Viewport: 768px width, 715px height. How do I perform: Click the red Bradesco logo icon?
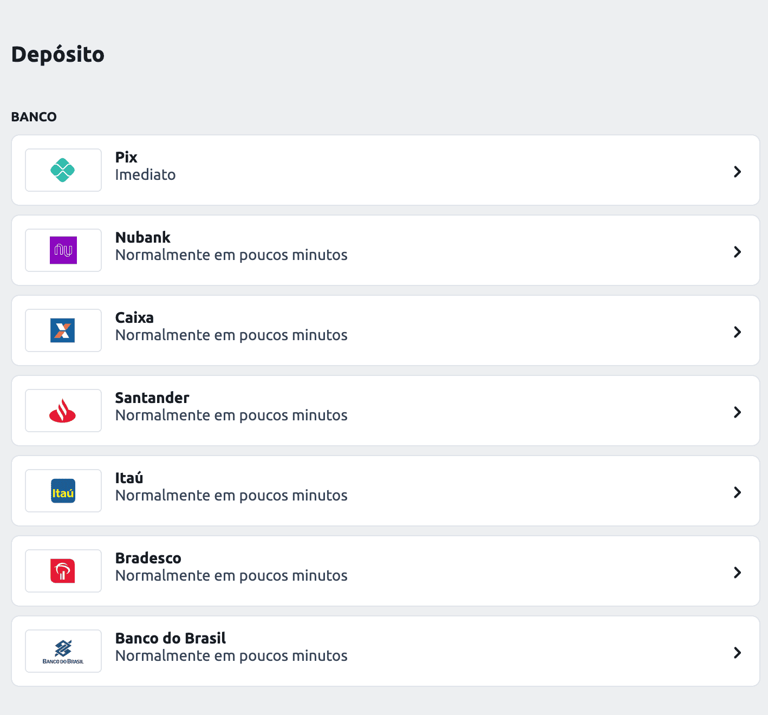click(x=63, y=571)
